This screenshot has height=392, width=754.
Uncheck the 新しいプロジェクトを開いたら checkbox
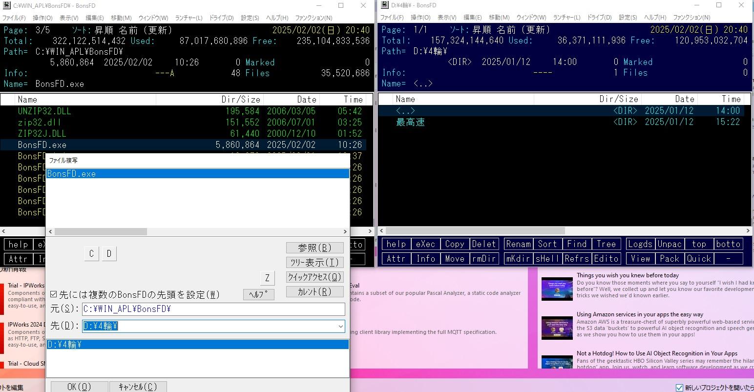click(x=679, y=388)
